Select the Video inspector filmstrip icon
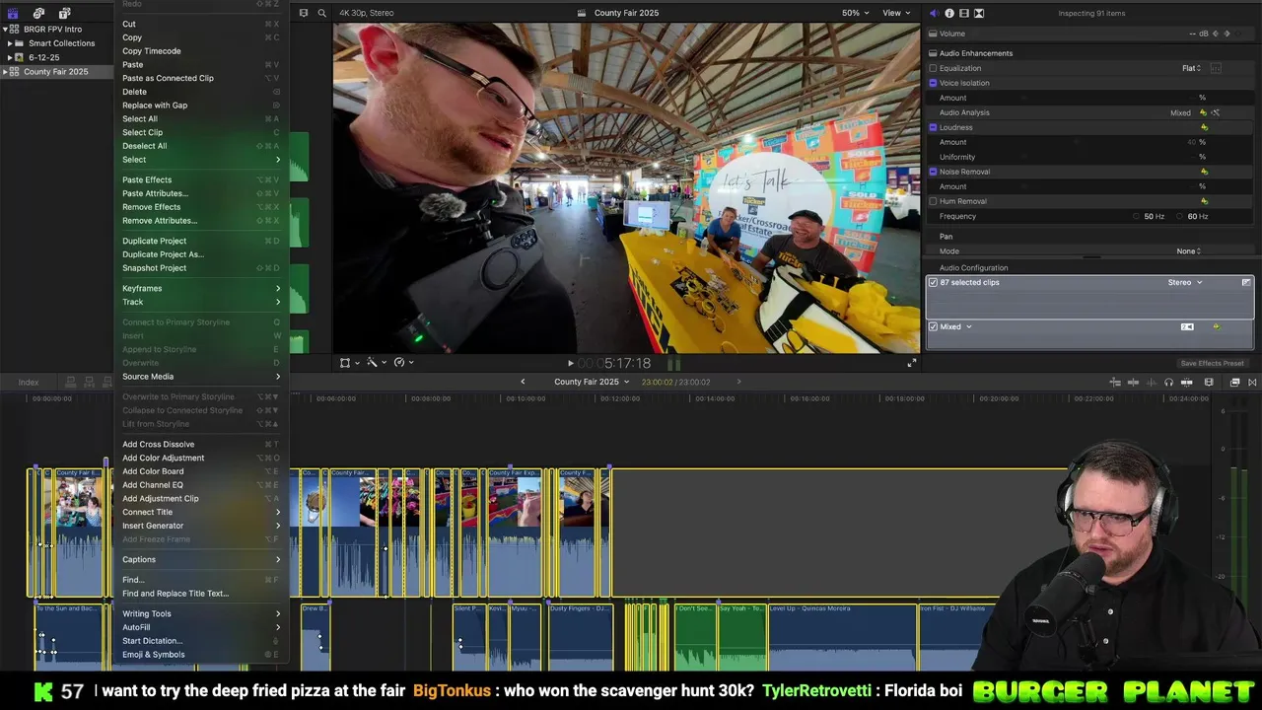1262x710 pixels. coord(964,13)
